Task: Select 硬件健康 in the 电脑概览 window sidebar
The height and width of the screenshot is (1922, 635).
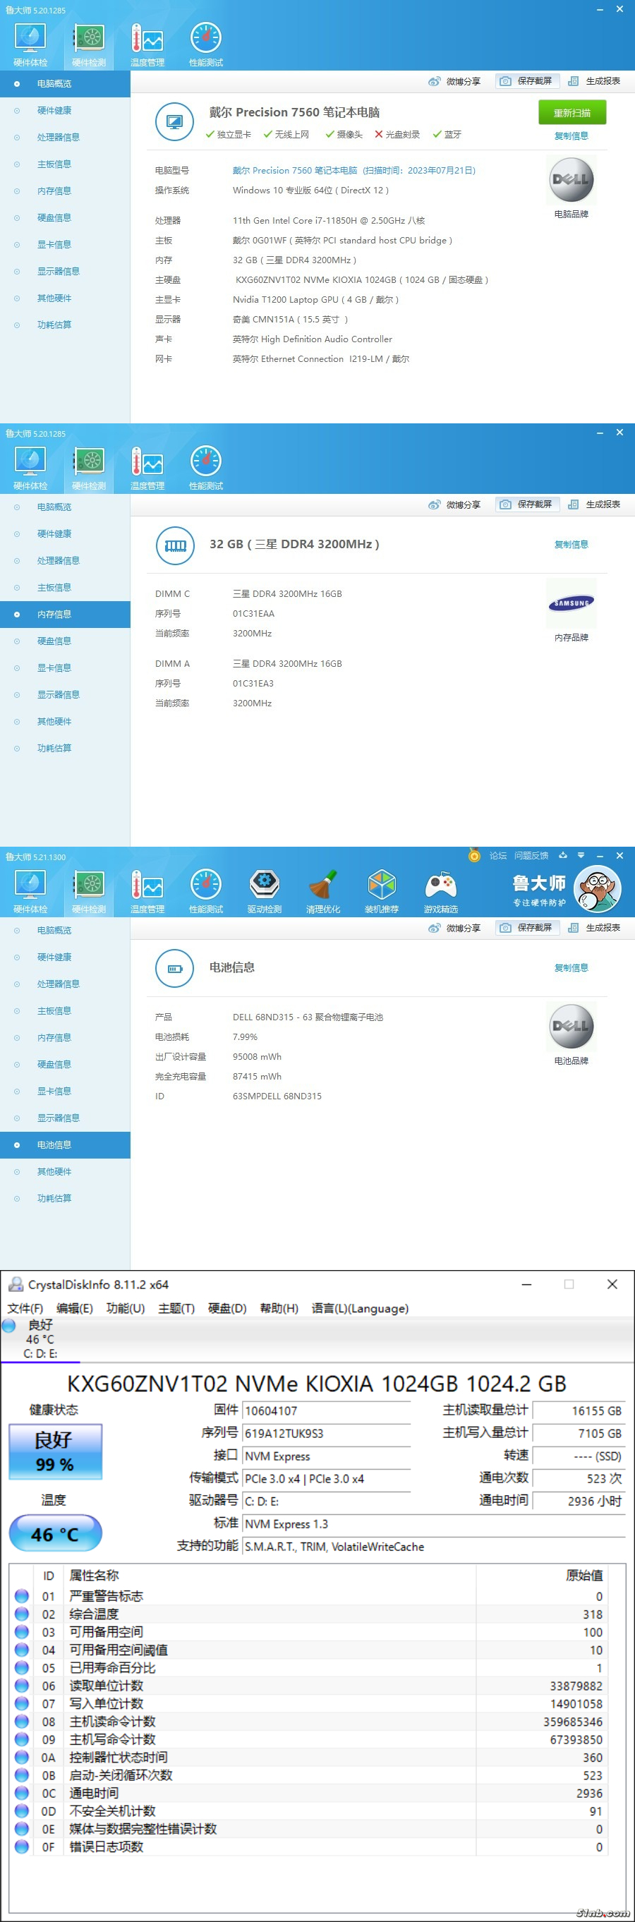Action: tap(65, 111)
